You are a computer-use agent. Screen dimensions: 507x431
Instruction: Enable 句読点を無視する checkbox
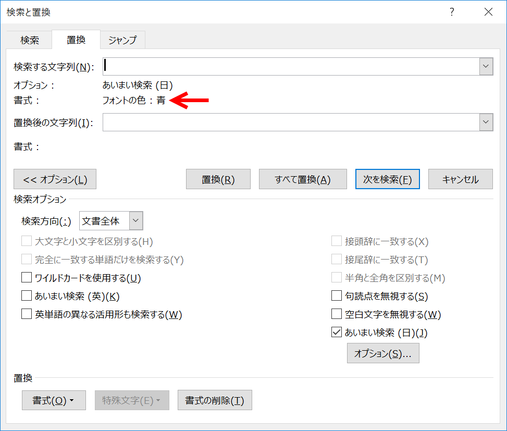coord(337,297)
